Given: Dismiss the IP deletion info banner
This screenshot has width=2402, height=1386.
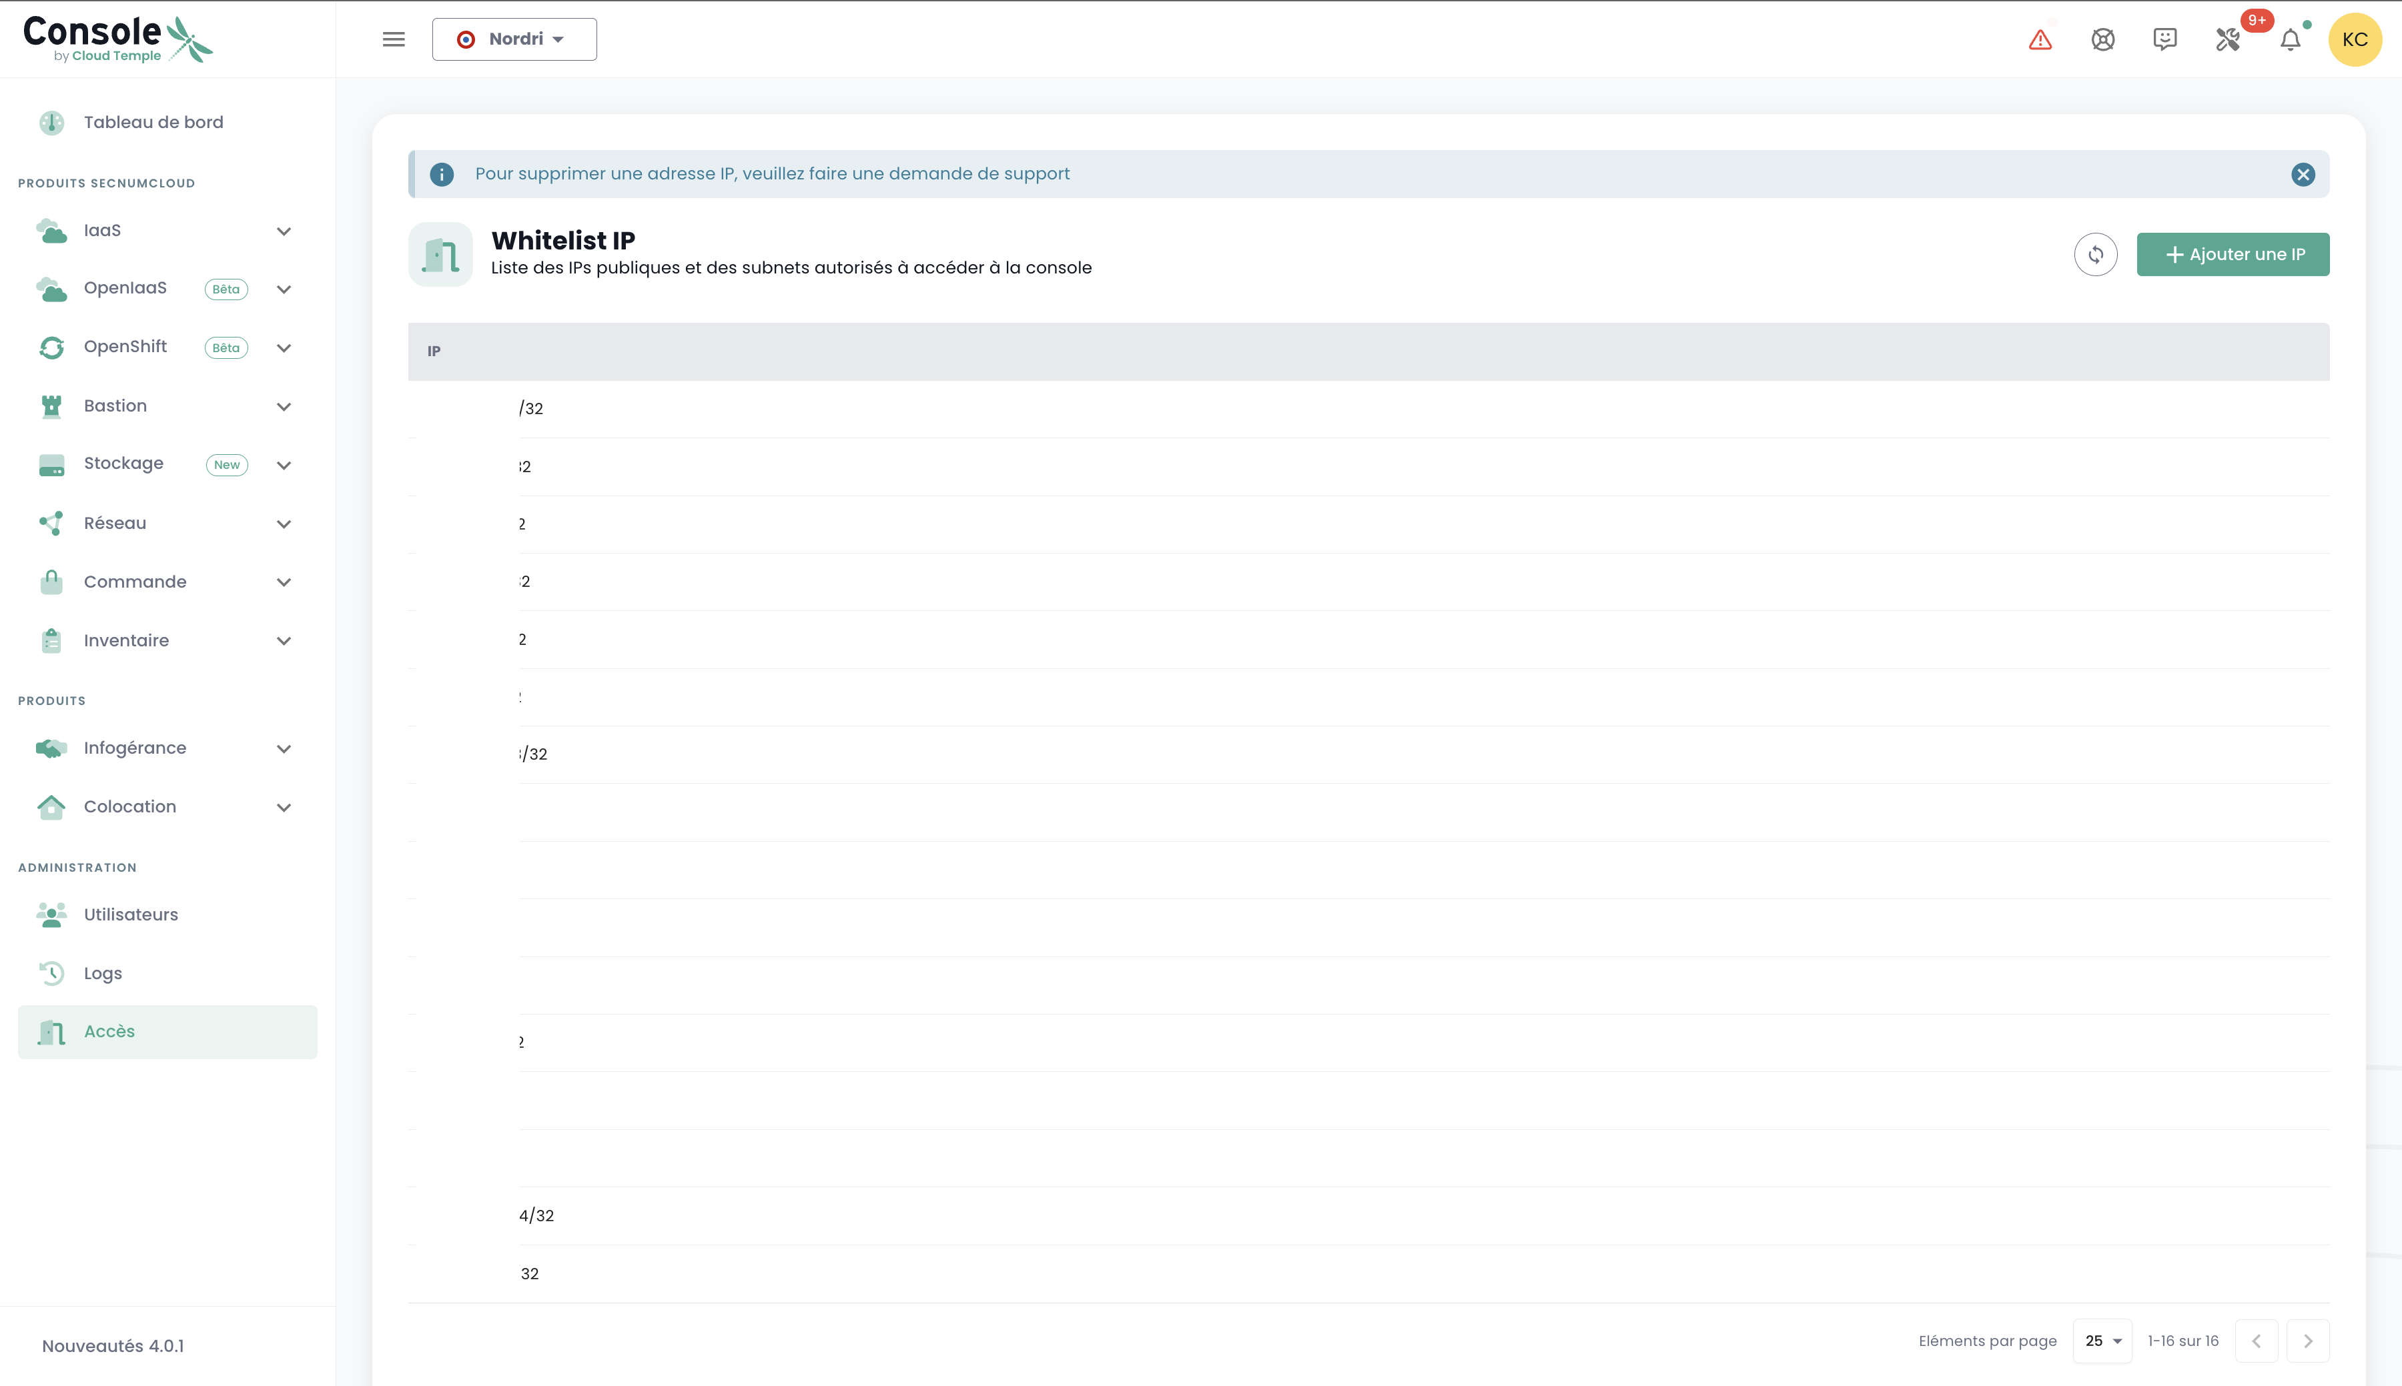Looking at the screenshot, I should pyautogui.click(x=2302, y=174).
